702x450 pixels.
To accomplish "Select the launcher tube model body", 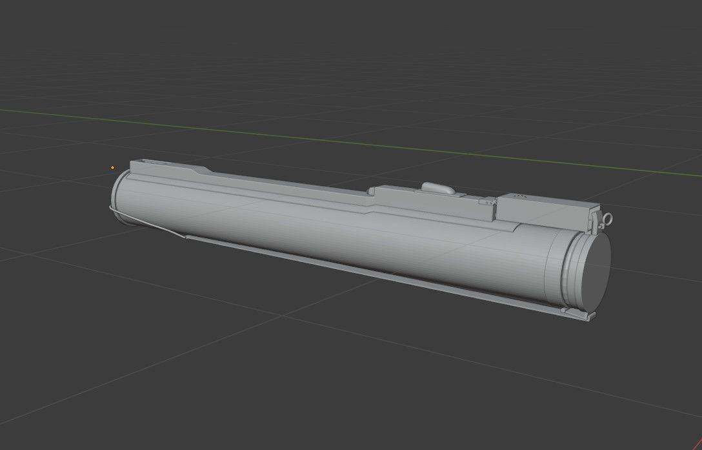I will (x=336, y=238).
